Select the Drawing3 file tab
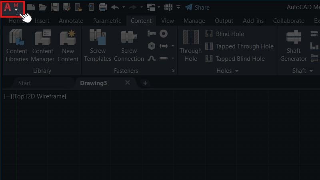Screen dimensions: 320x180 pos(94,83)
